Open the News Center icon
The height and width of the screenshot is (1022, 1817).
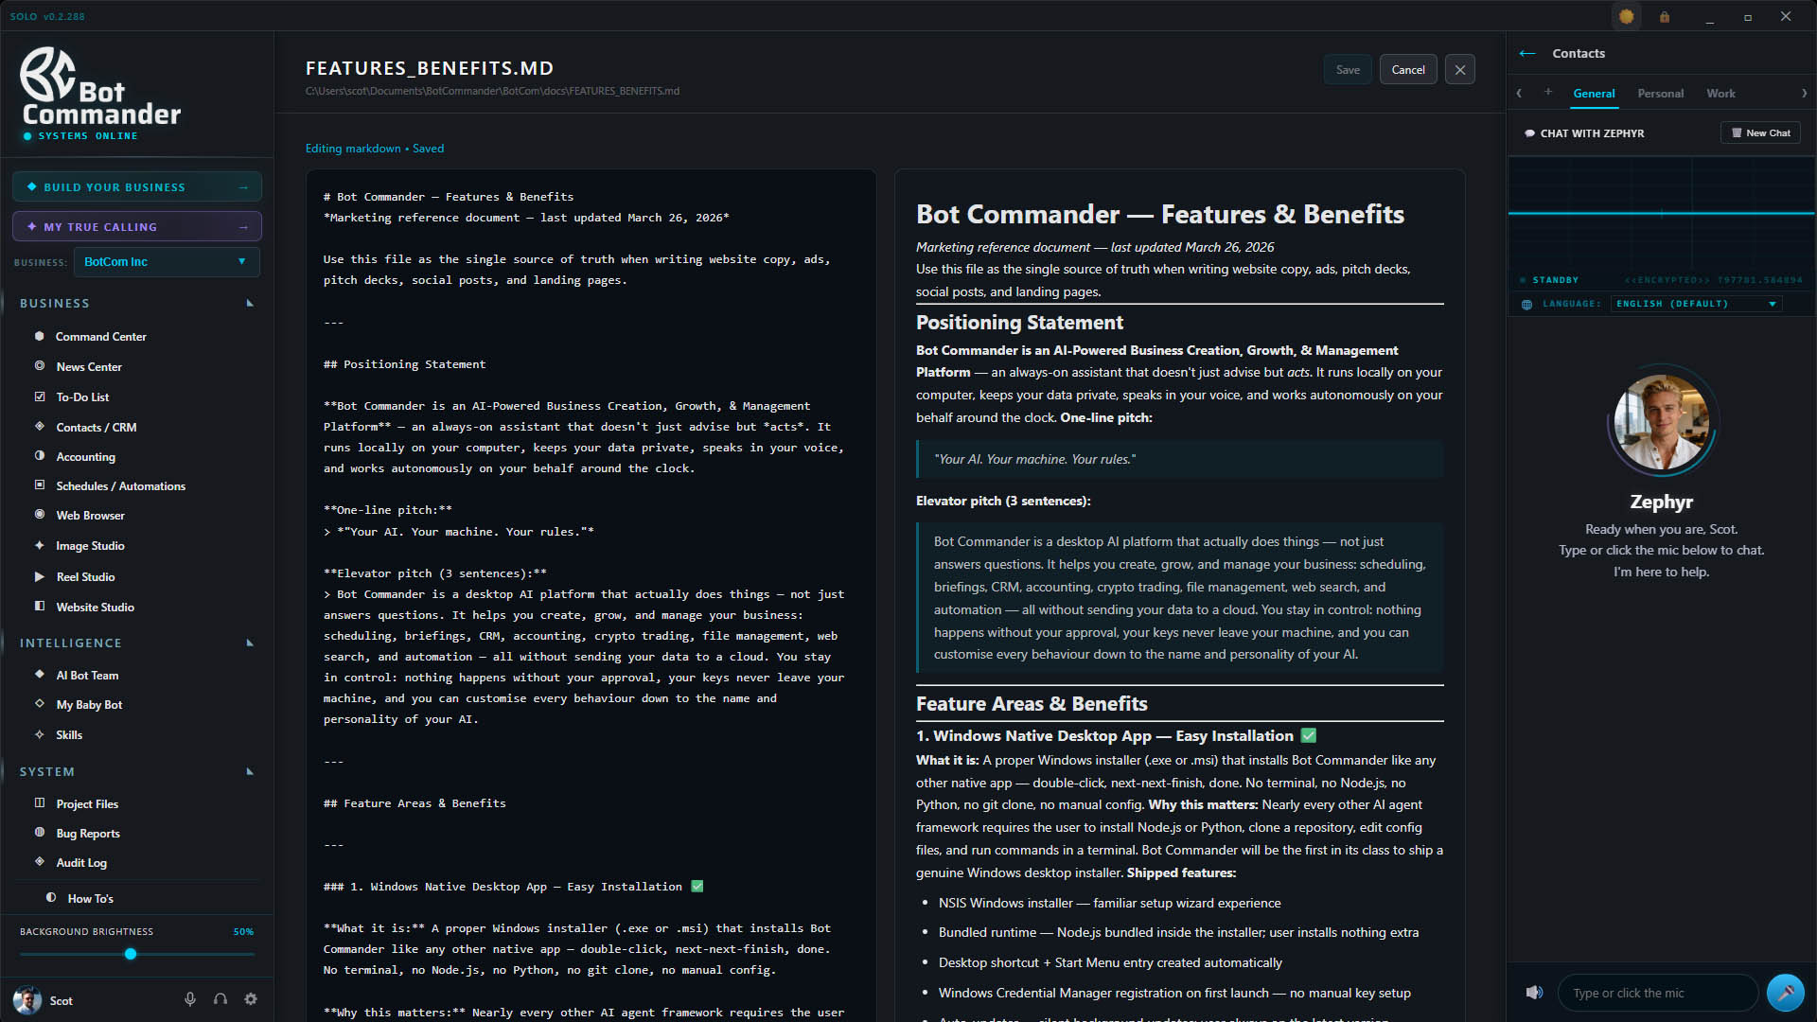coord(40,366)
